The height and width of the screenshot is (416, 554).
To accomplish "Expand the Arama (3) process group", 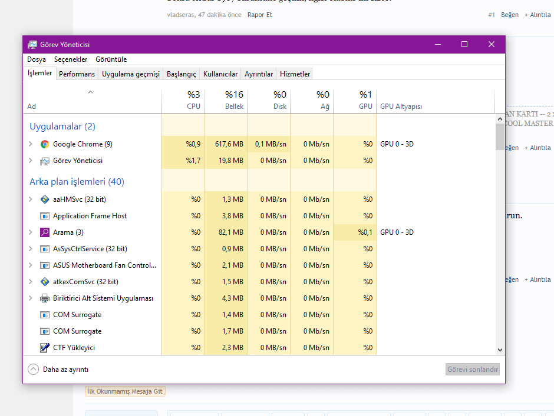I will 31,232.
